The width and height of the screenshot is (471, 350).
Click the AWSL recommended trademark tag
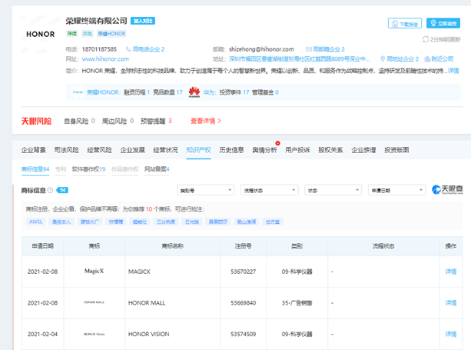tap(36, 222)
